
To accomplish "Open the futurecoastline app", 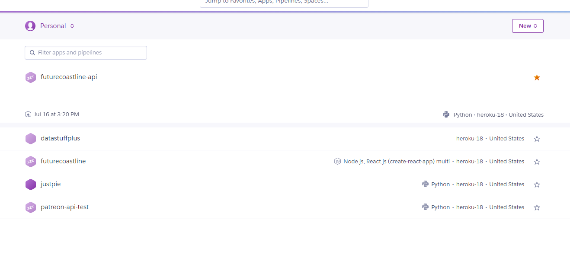I will 63,161.
